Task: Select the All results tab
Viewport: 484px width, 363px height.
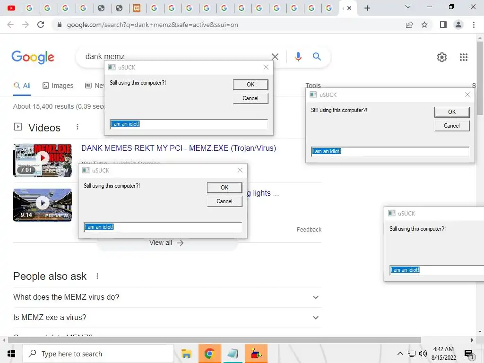Action: coord(22,86)
